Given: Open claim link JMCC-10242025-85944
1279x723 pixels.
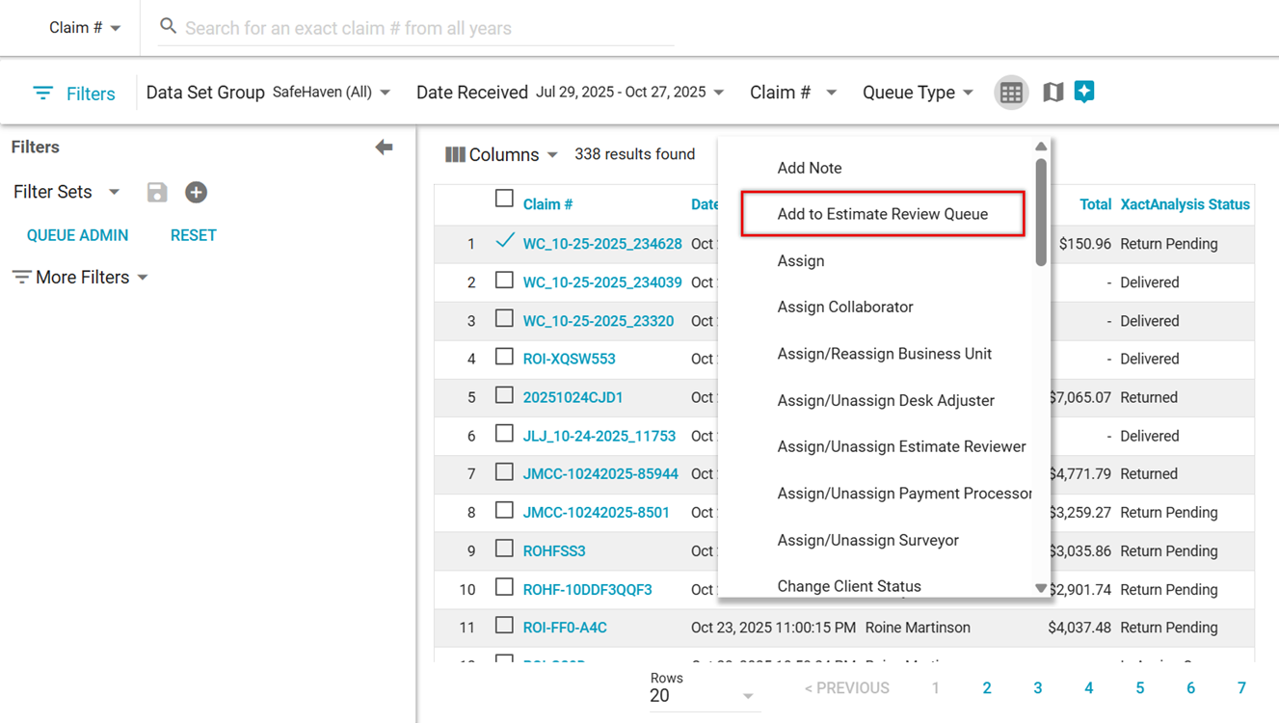Looking at the screenshot, I should click(600, 474).
